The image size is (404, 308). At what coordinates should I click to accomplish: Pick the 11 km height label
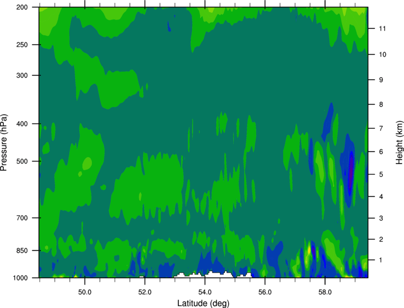pos(382,28)
